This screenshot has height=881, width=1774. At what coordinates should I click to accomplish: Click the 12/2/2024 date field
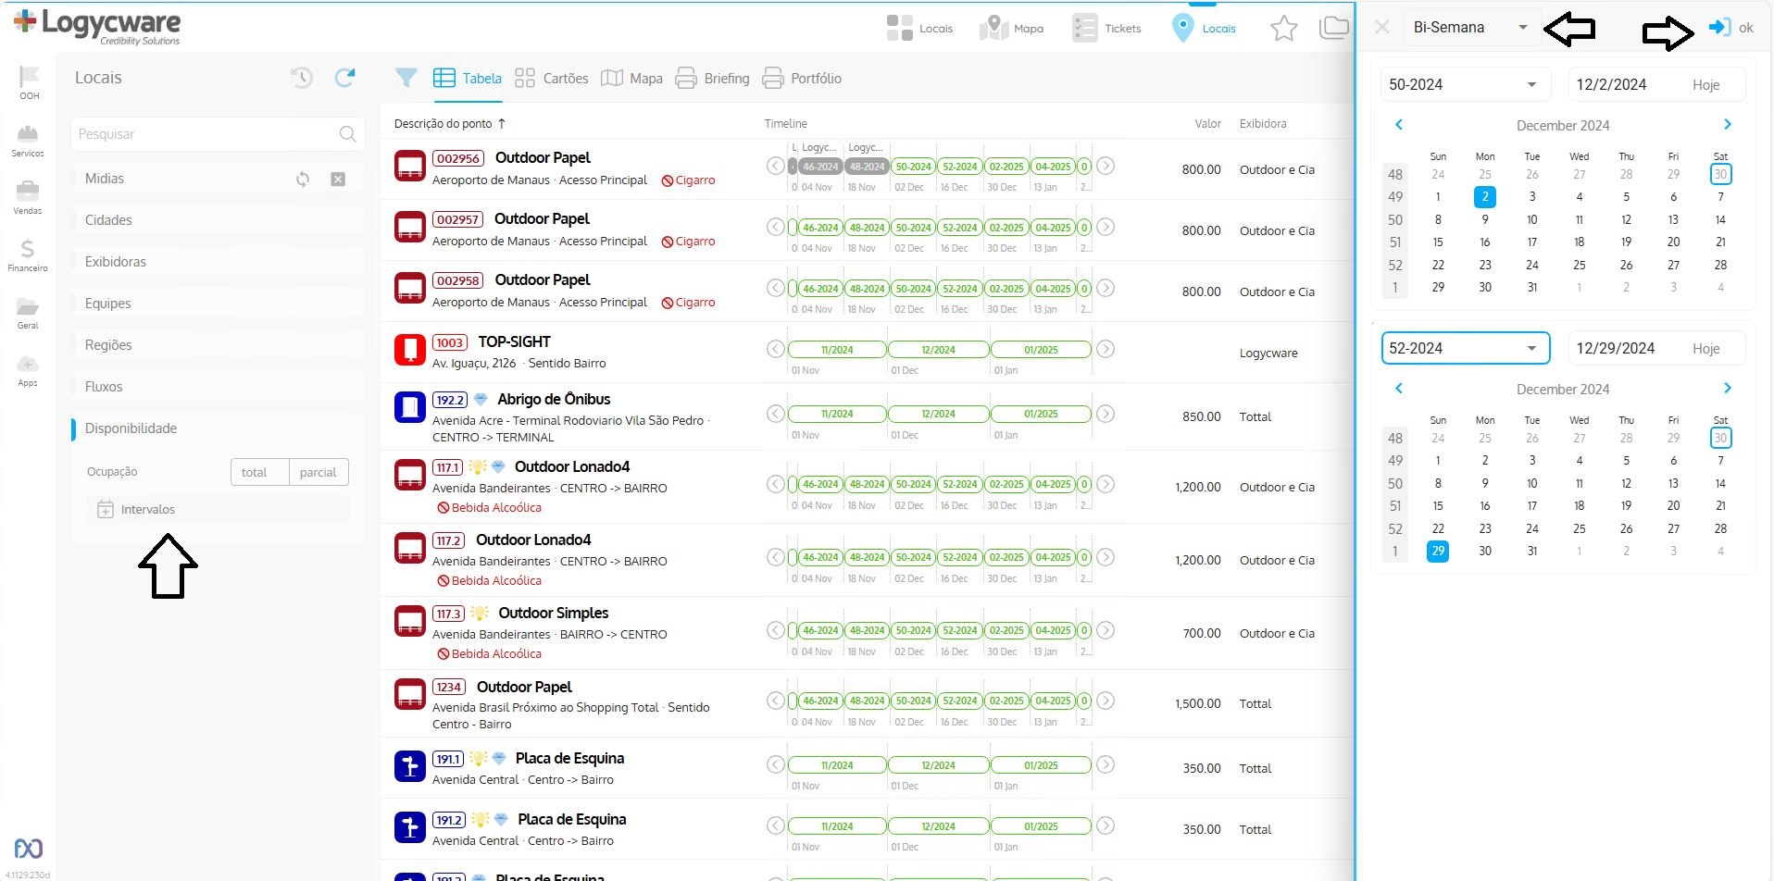pyautogui.click(x=1611, y=85)
